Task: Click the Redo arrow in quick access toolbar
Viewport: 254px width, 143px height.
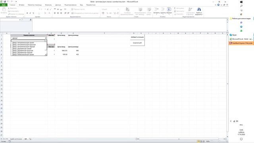Action: (x=12, y=2)
